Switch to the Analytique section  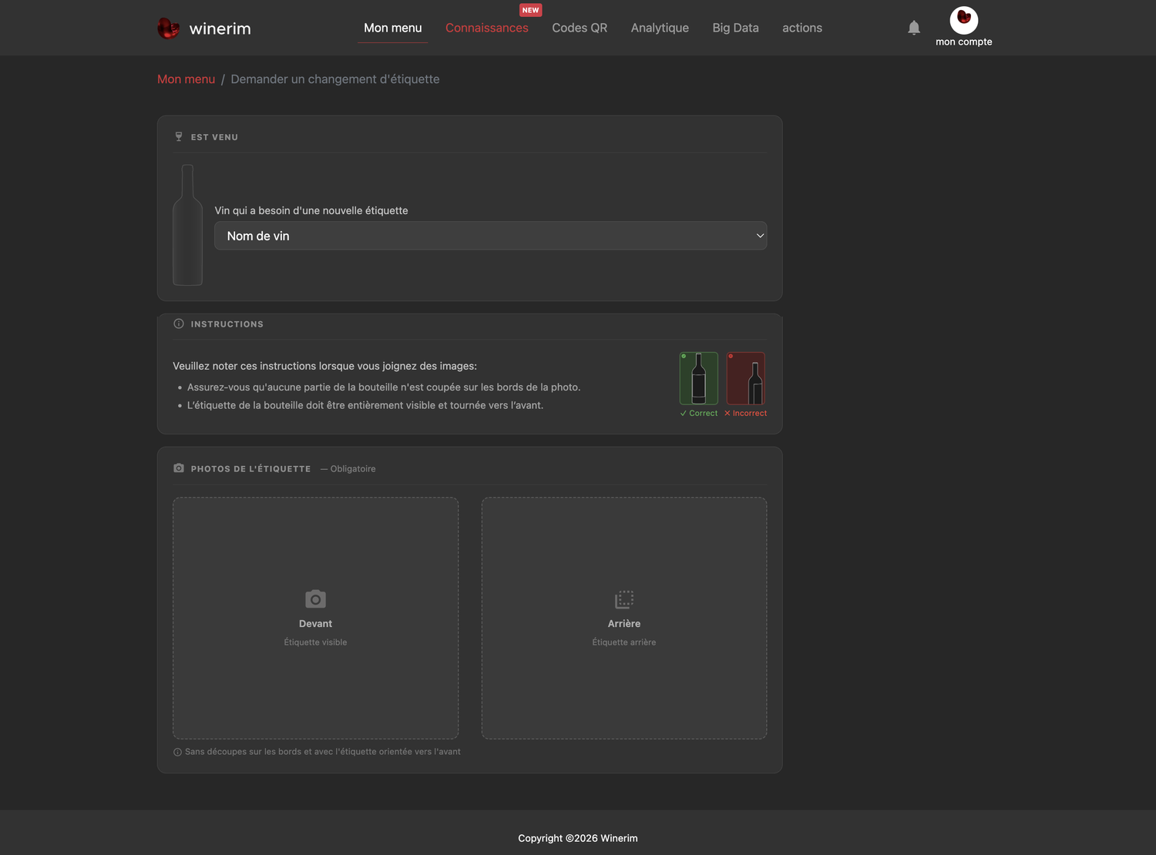pos(660,28)
